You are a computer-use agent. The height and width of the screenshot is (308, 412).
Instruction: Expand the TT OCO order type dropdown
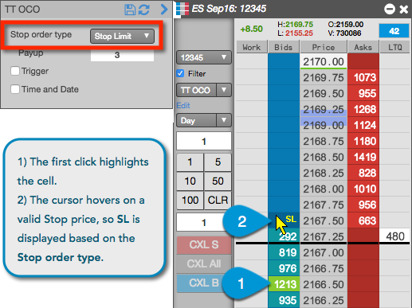coord(204,90)
